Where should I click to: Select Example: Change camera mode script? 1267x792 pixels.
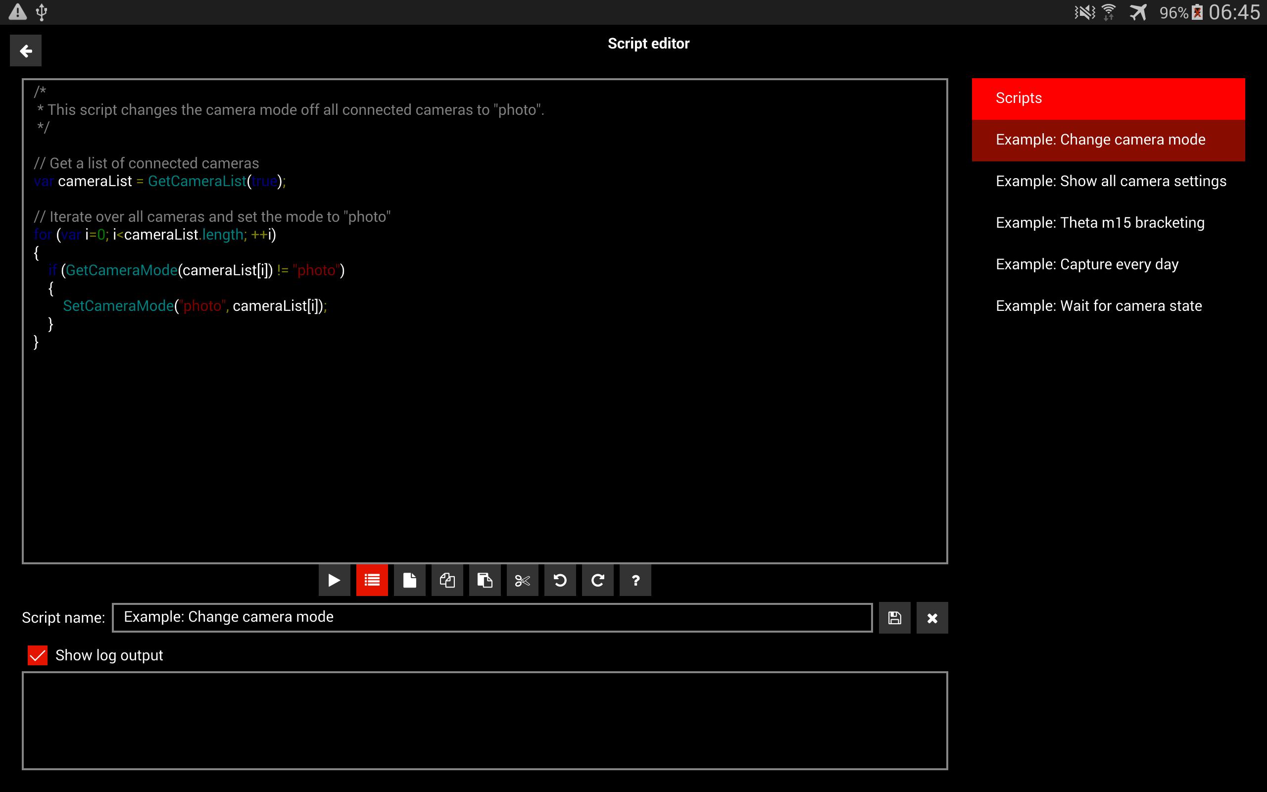pyautogui.click(x=1108, y=140)
